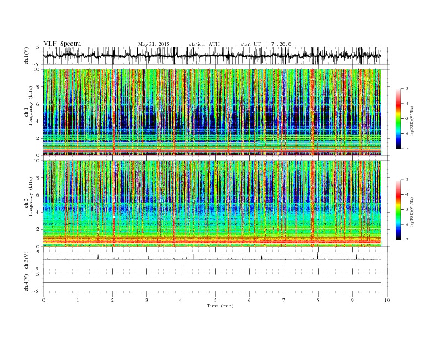Click the time axis tick label '0'
This screenshot has width=436, height=337.
pyautogui.click(x=43, y=300)
